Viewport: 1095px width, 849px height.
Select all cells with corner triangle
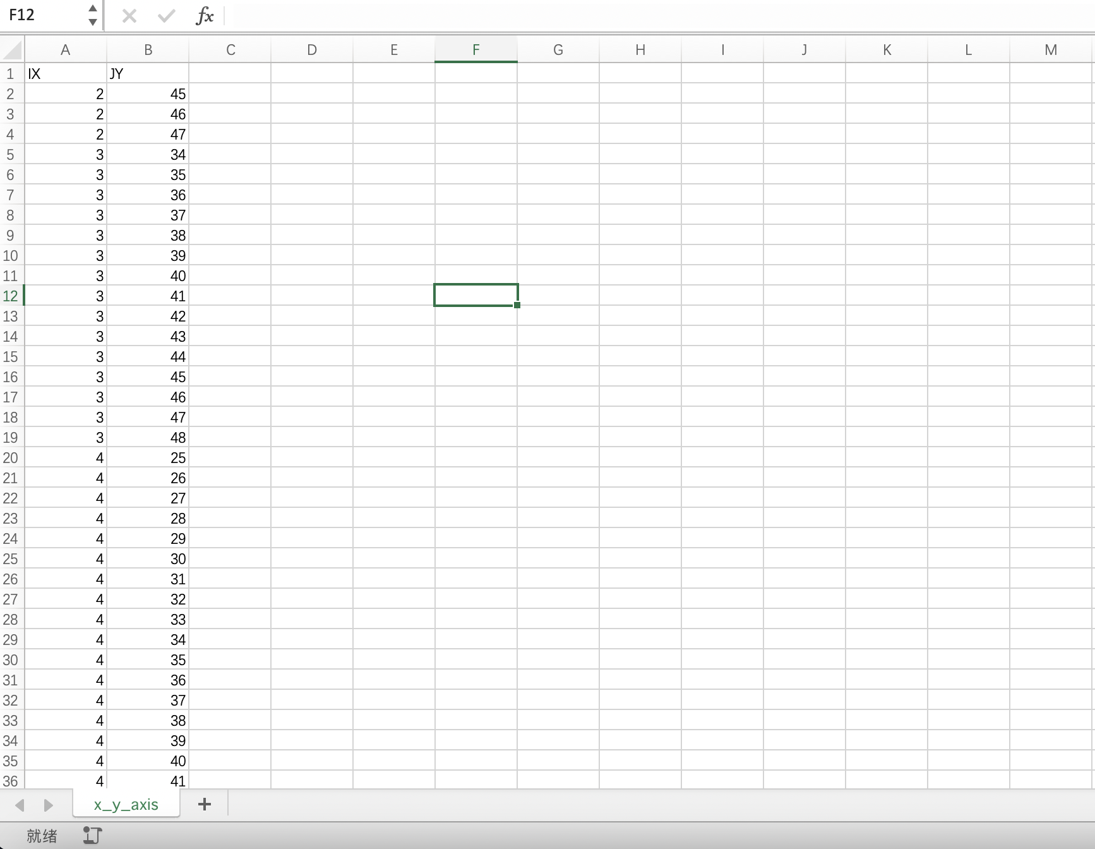pos(13,50)
